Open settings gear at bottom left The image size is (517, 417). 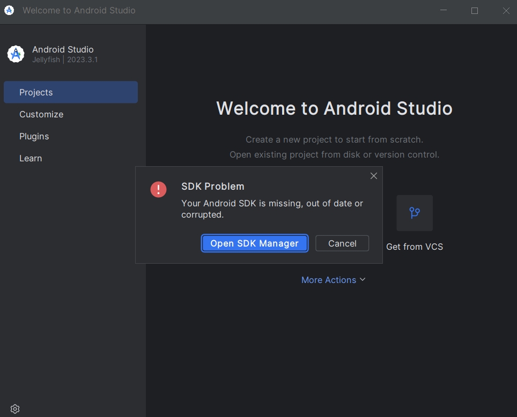point(15,409)
